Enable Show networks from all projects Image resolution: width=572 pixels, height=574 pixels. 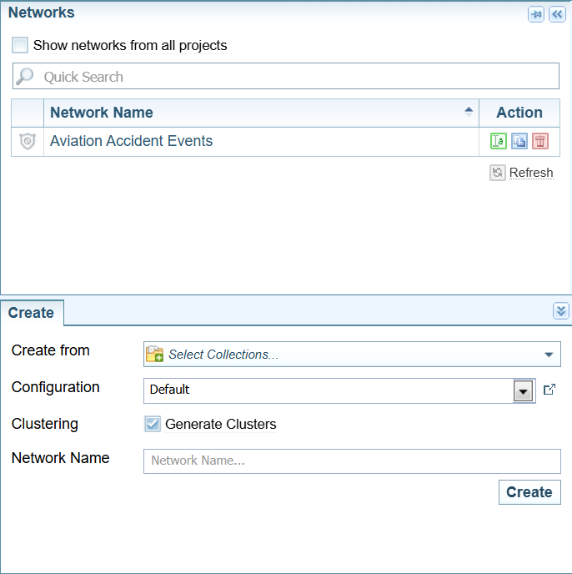point(20,45)
